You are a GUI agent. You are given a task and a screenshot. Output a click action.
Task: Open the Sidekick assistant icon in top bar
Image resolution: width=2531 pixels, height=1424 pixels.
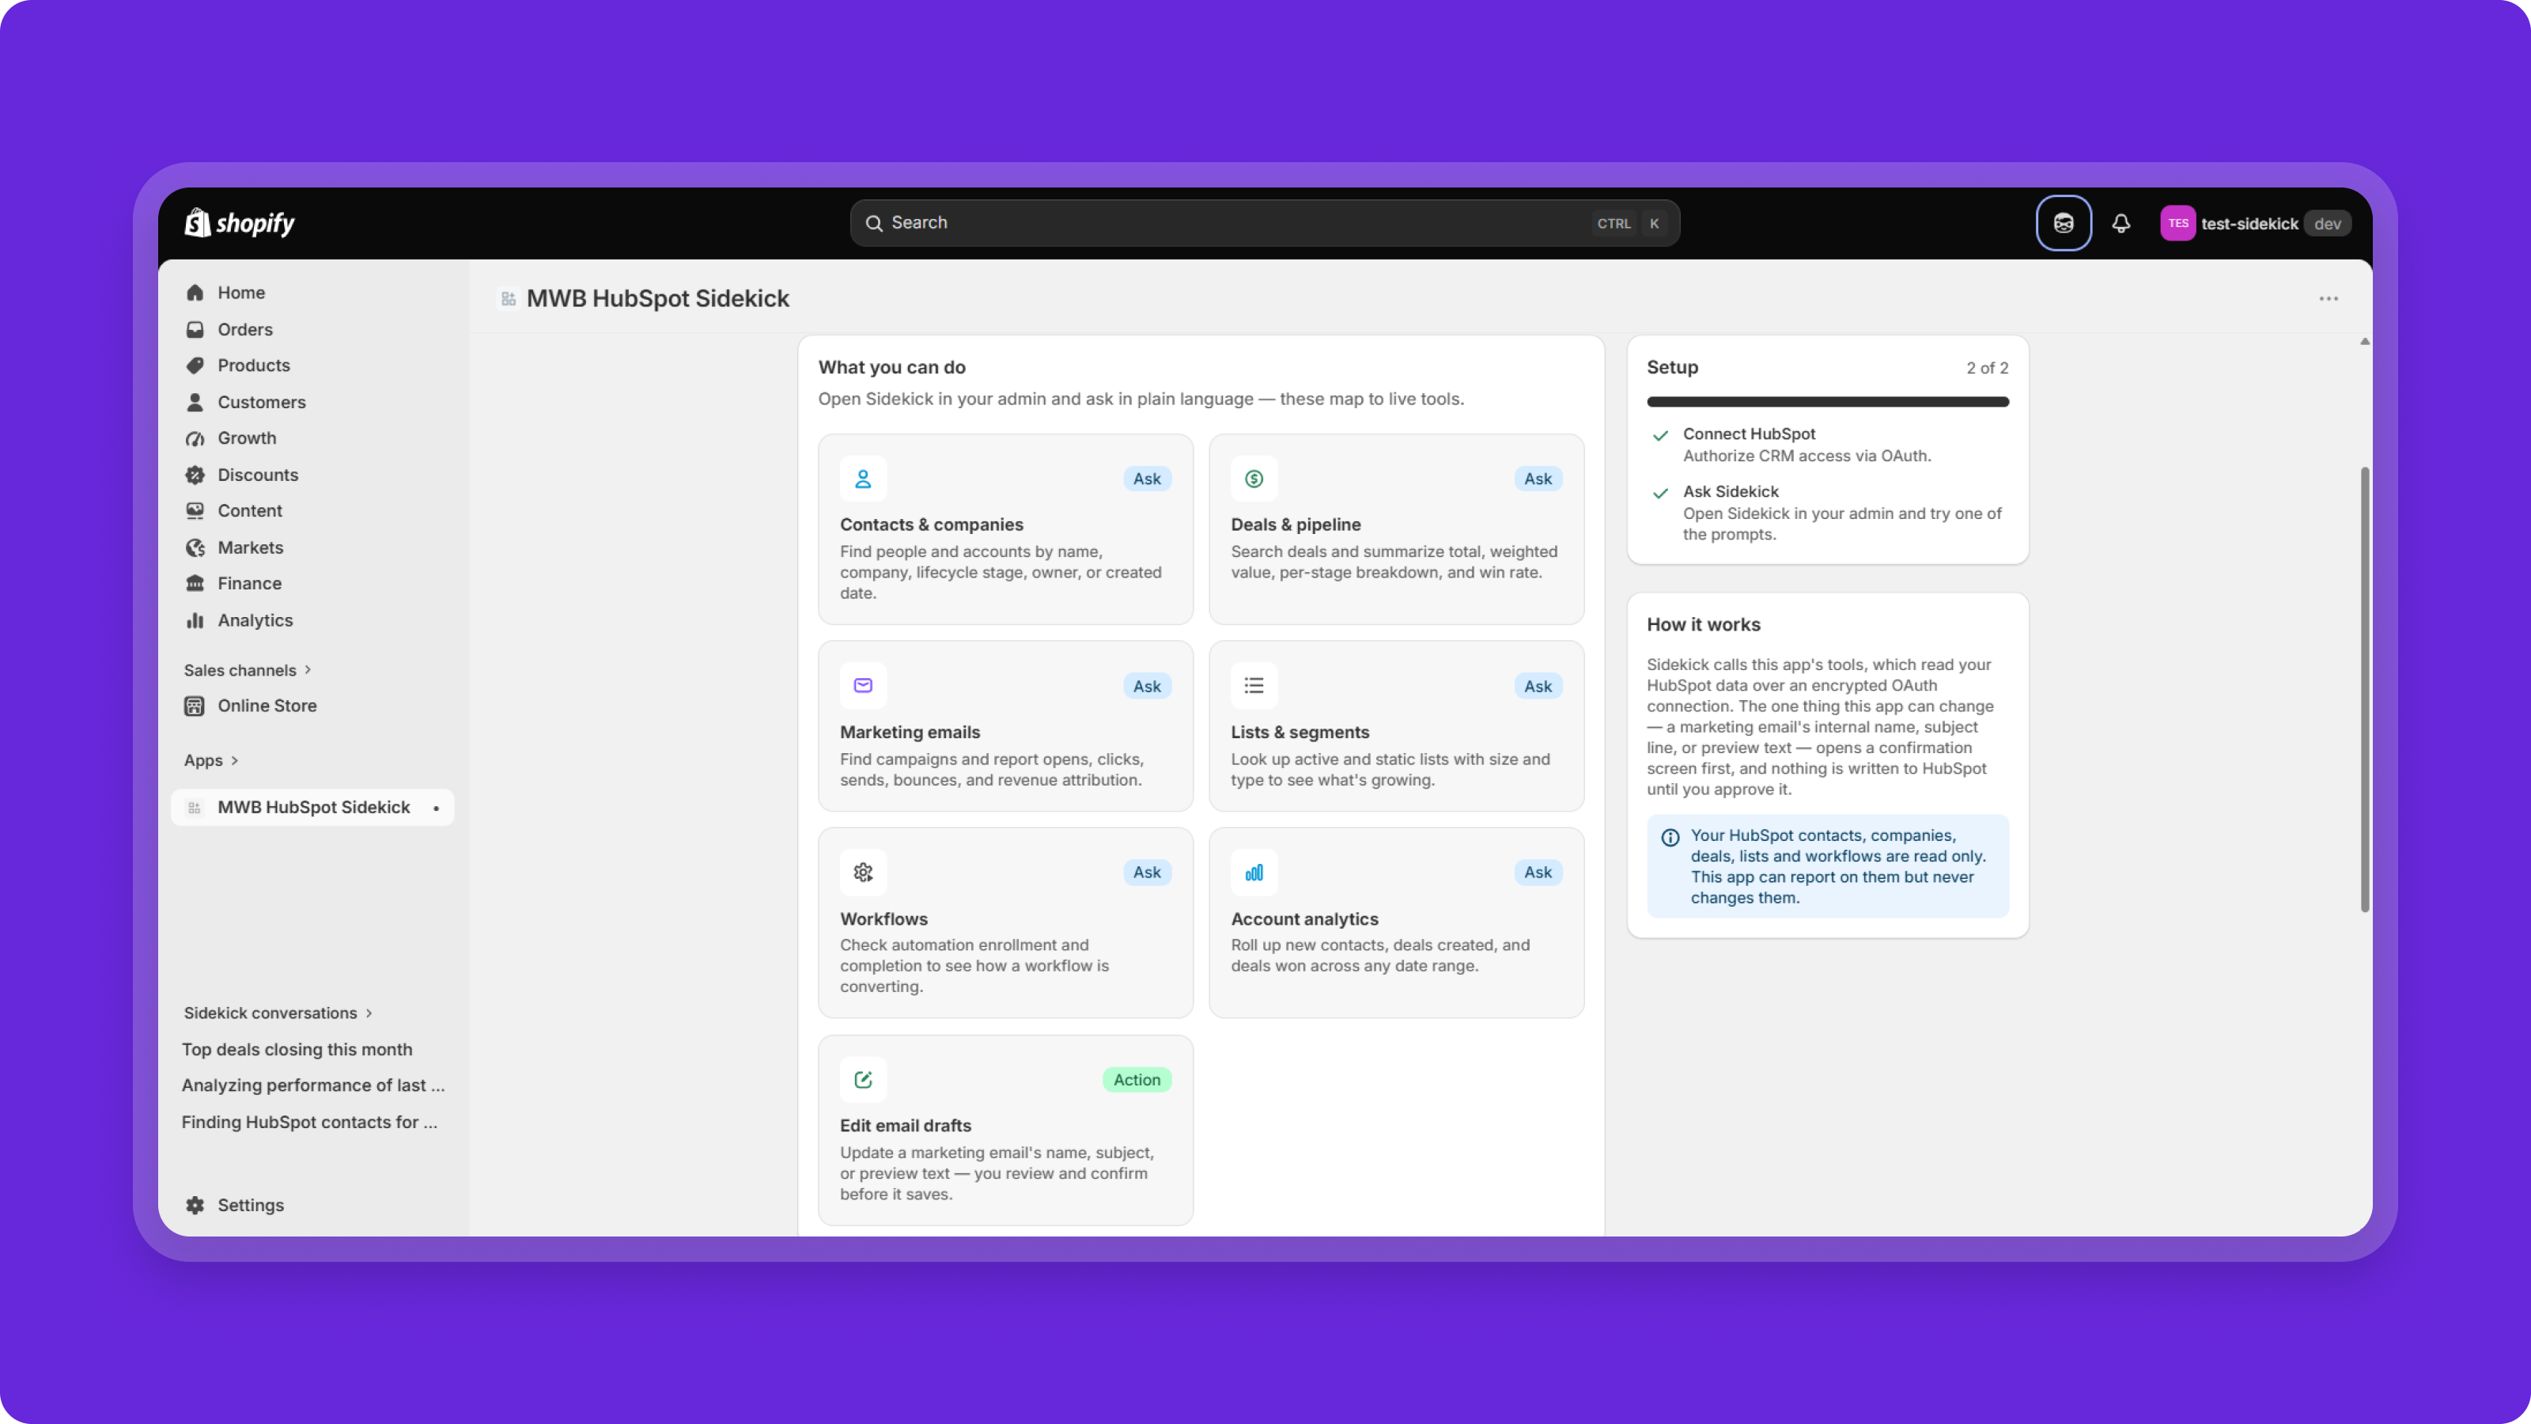pyautogui.click(x=2064, y=223)
